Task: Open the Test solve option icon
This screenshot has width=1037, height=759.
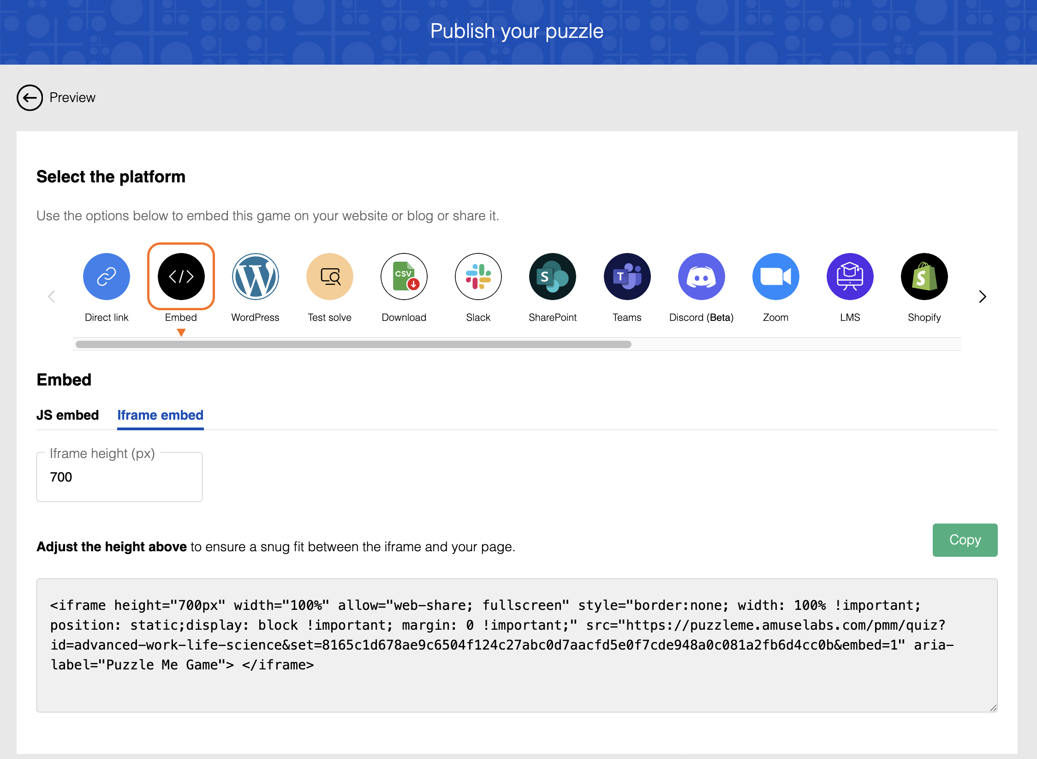Action: click(x=330, y=277)
